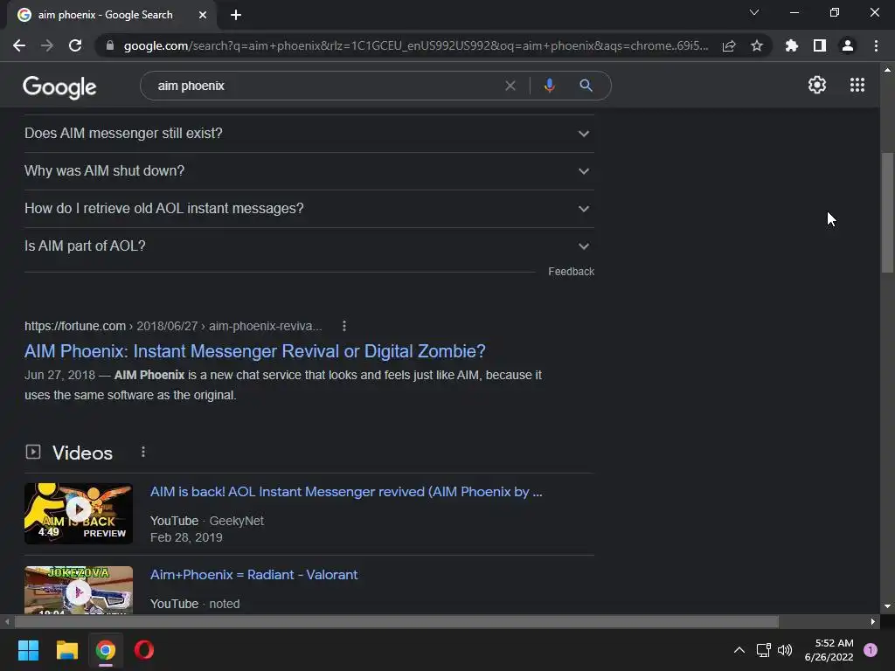The width and height of the screenshot is (895, 671).
Task: Open the Windows Start menu
Action: (x=28, y=650)
